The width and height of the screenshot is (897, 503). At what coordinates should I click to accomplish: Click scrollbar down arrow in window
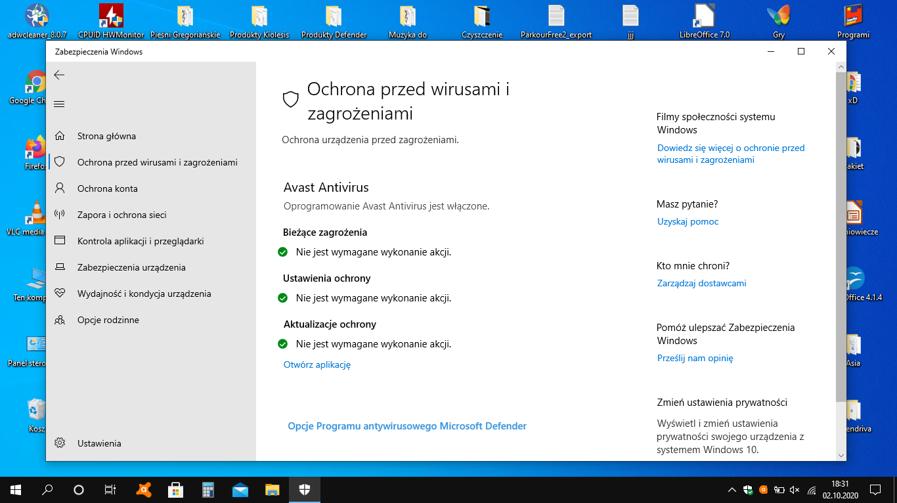841,455
